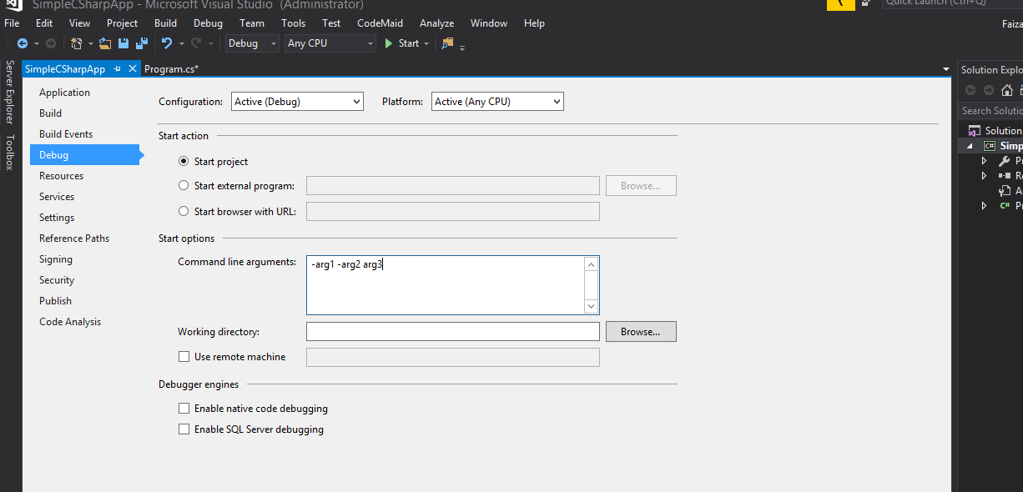Screen dimensions: 1023x492
Task: Select the Start project radio button
Action: pyautogui.click(x=184, y=162)
